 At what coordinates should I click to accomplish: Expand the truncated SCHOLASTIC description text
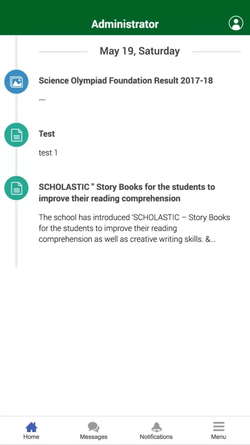pos(134,228)
